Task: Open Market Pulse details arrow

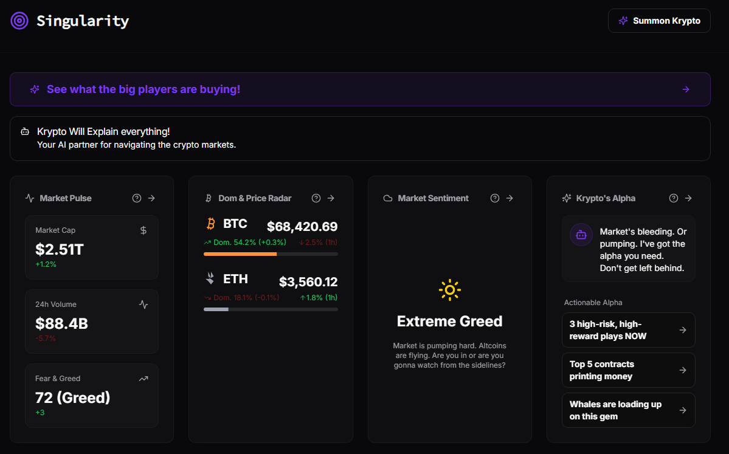Action: coord(151,198)
